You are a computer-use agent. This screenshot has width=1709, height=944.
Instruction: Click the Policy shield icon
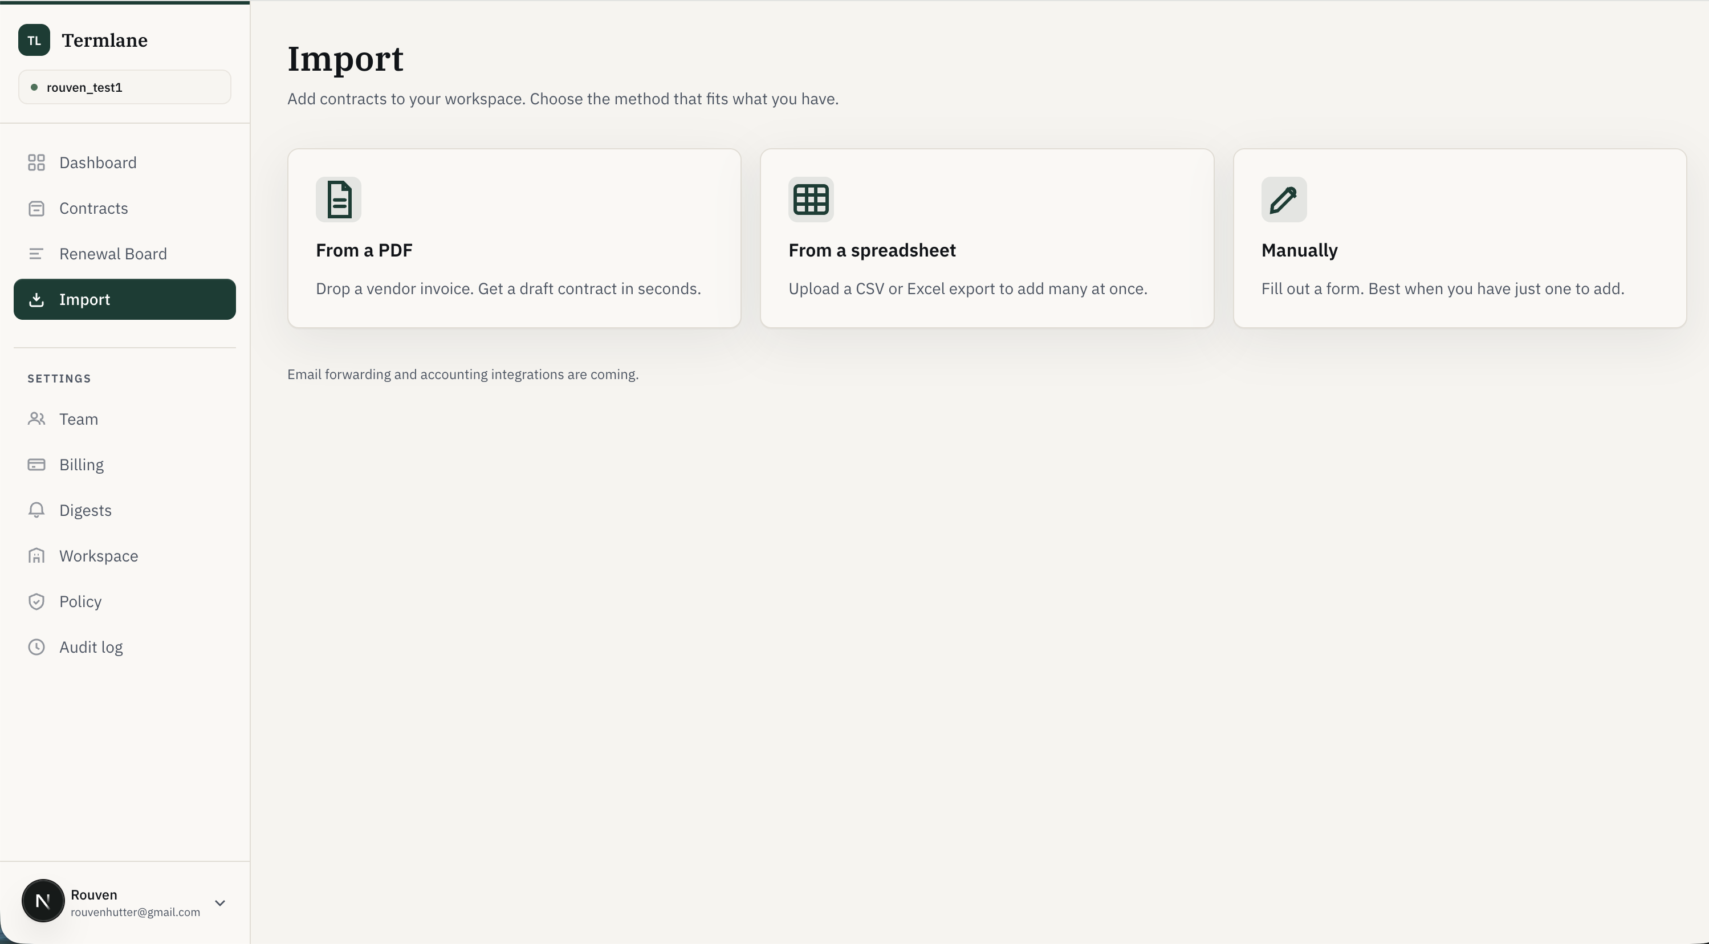pos(36,601)
